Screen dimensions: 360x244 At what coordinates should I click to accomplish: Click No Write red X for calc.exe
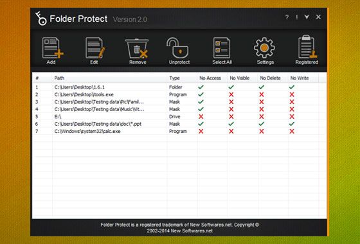[x=292, y=131]
